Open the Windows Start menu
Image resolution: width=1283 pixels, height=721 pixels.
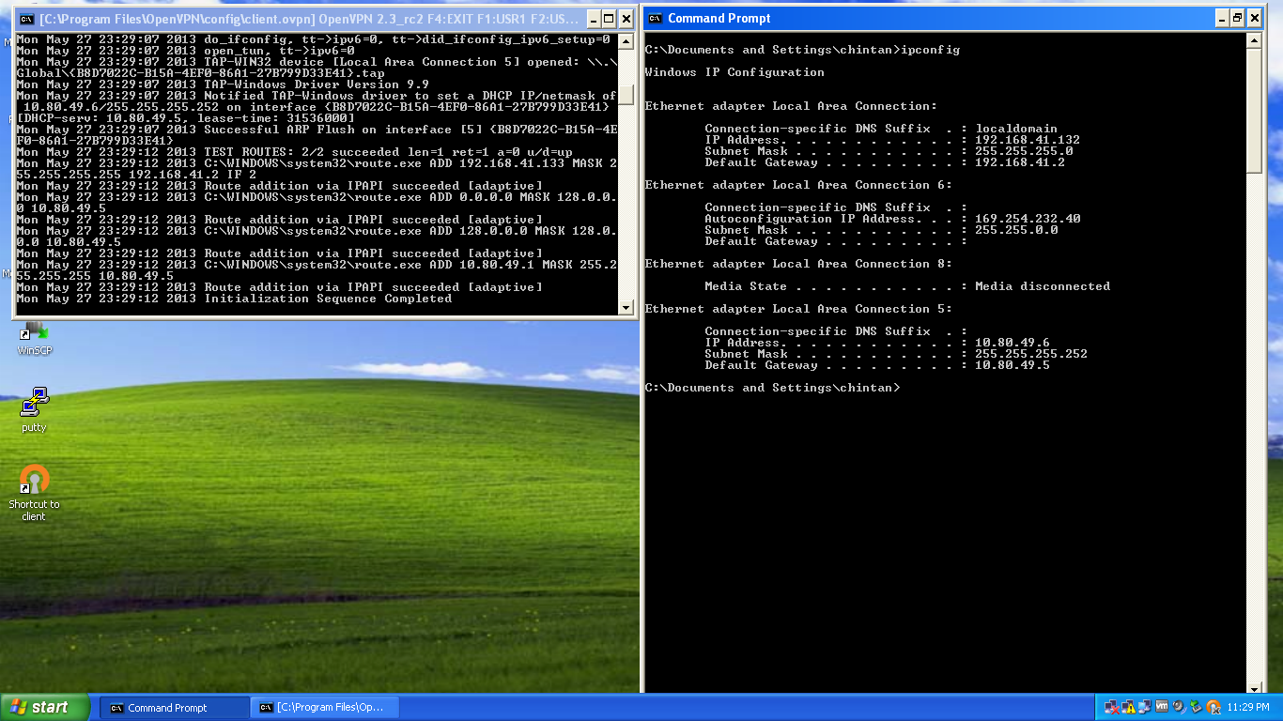[x=45, y=707]
